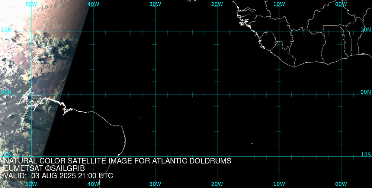Click the 10W longitude label along the top edge
372x188 pixels.
279,4
